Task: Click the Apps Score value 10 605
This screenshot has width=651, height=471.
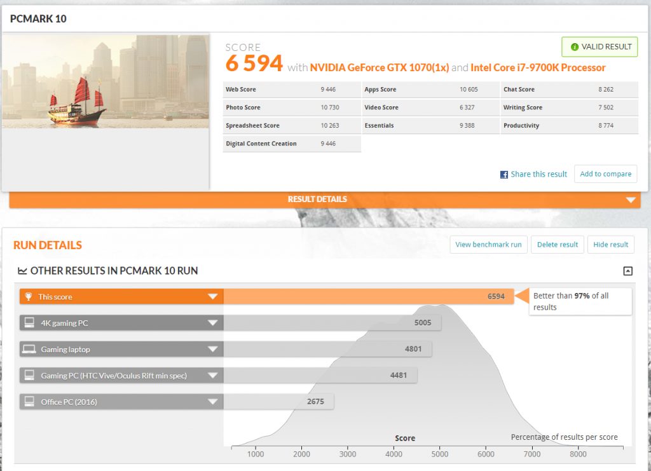Action: pos(469,89)
